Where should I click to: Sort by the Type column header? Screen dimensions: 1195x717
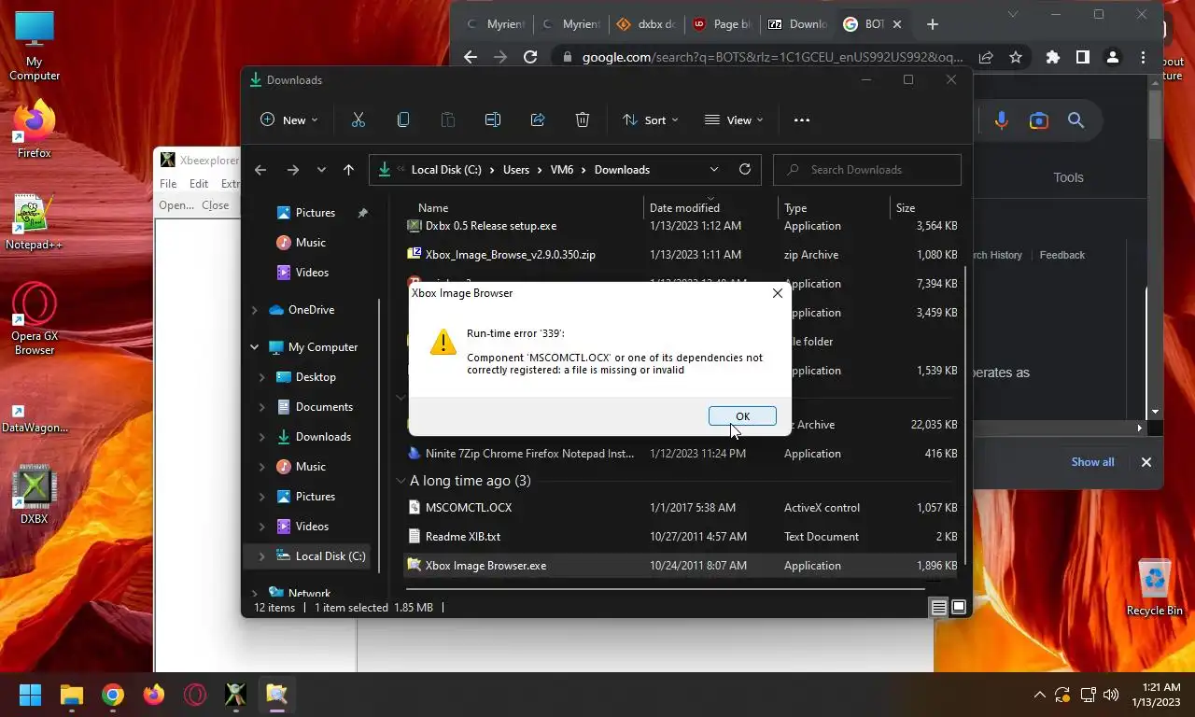pos(795,208)
